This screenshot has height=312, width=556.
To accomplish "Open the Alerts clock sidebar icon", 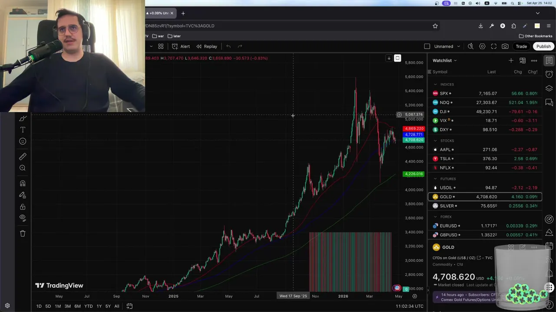I will (549, 75).
